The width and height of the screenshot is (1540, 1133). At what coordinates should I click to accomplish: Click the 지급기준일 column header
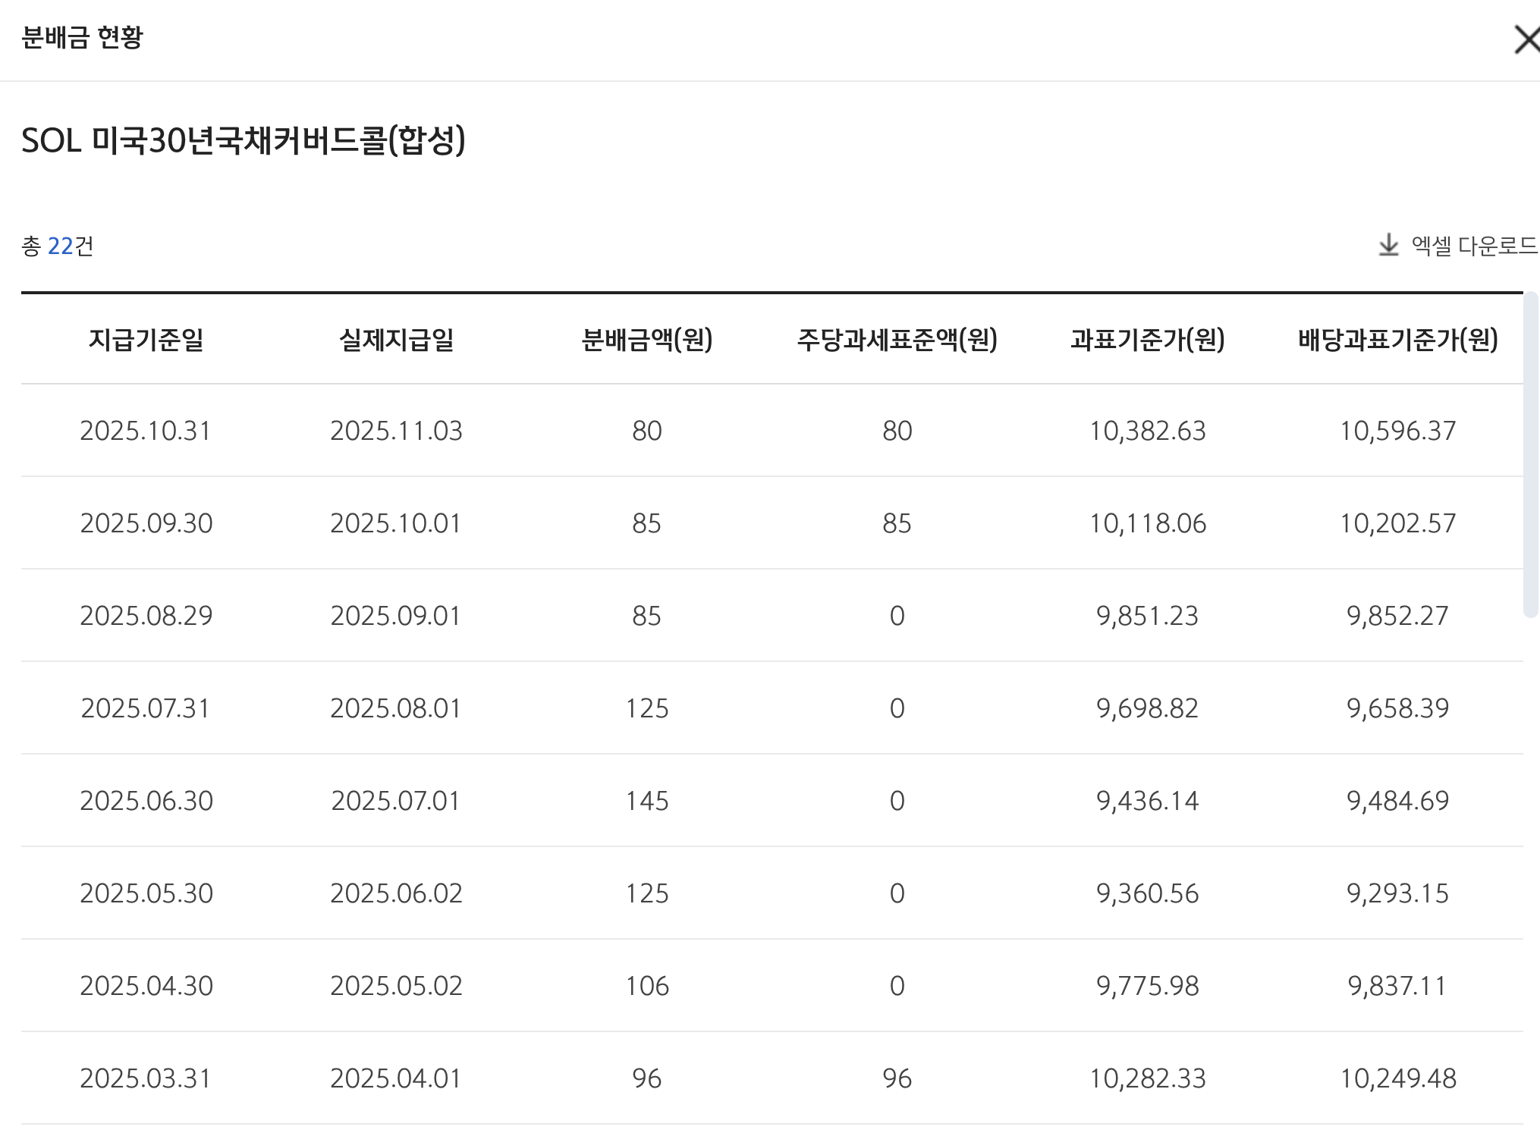click(146, 340)
